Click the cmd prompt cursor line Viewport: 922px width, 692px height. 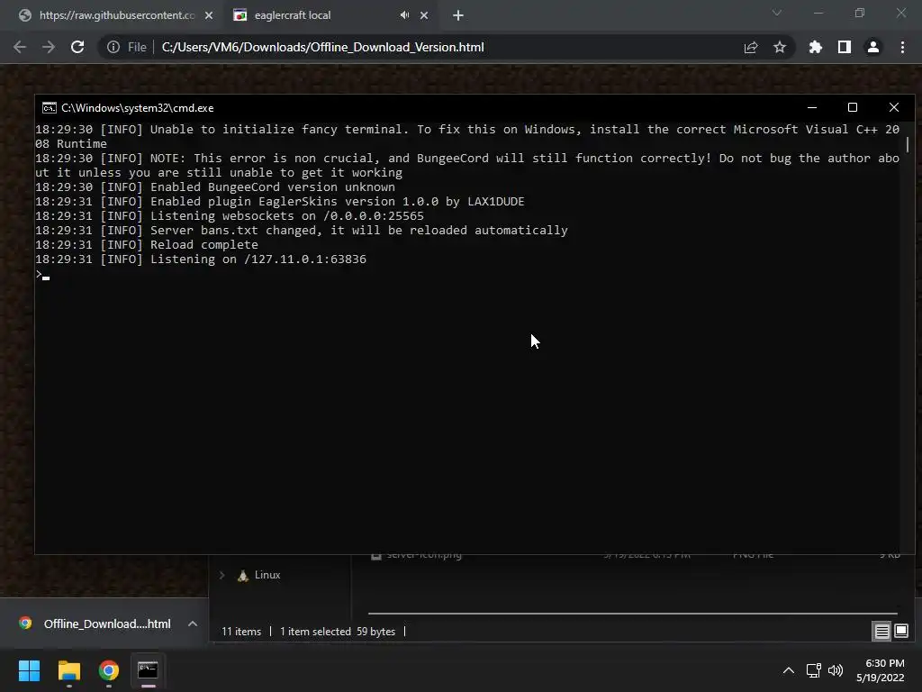point(43,274)
